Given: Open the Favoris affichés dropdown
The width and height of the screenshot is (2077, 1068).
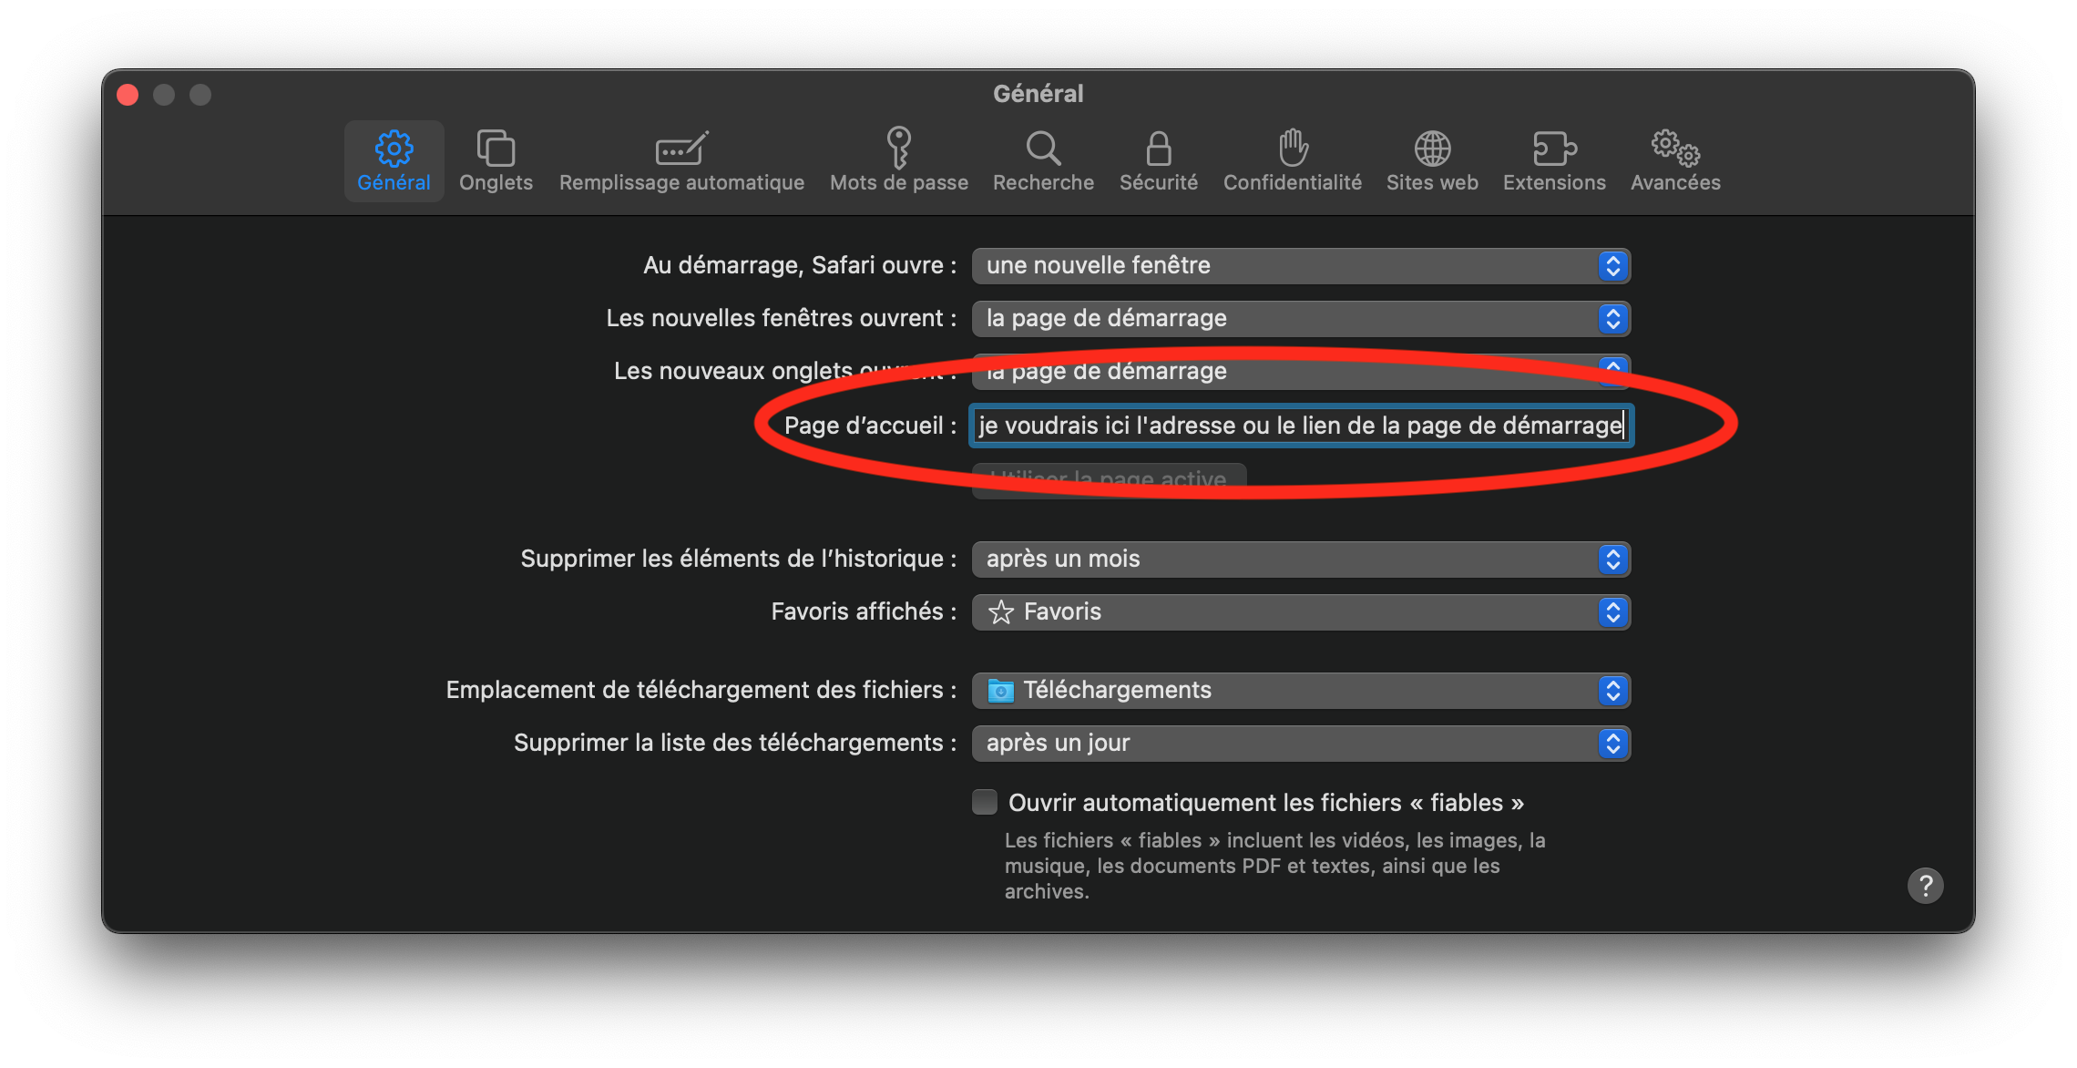Looking at the screenshot, I should 1300,611.
